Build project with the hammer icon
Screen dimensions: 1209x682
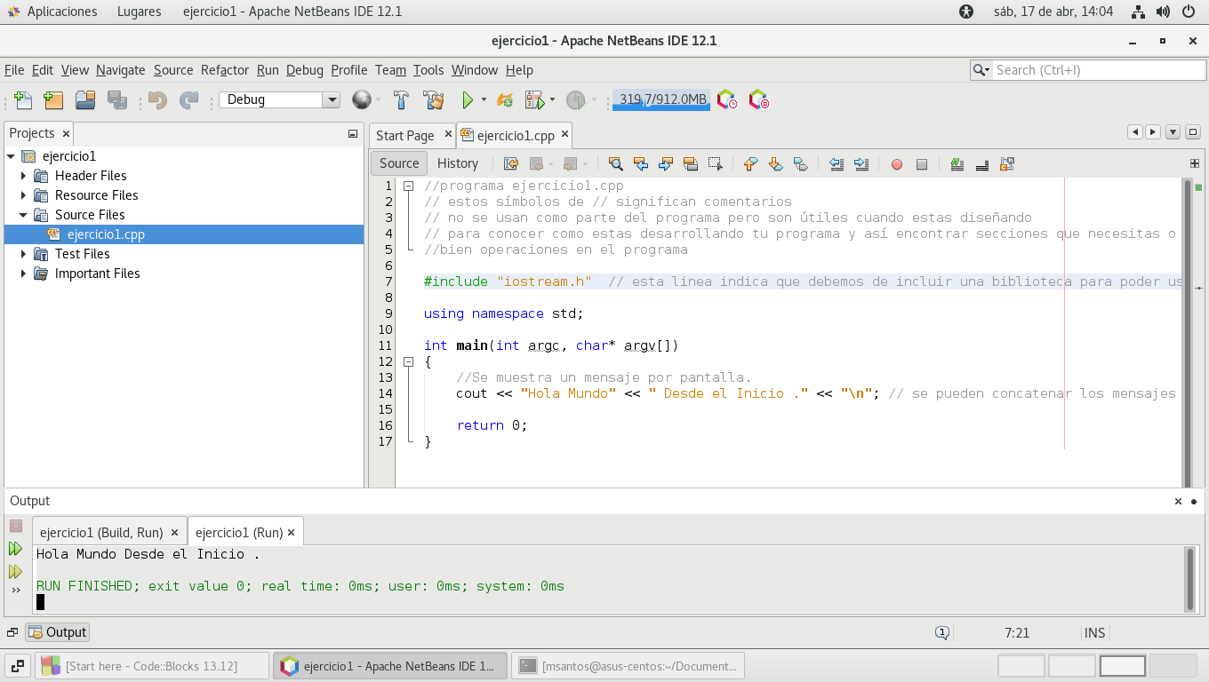[x=401, y=100]
